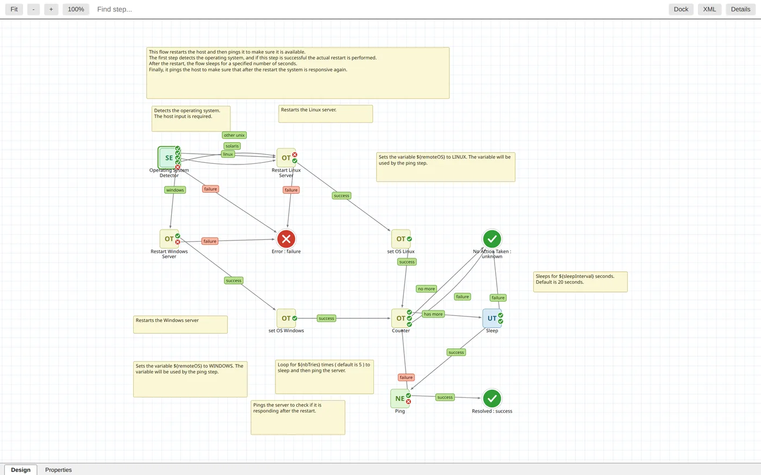The image size is (761, 475).
Task: Click the 'Sleeps for ${sleepInterval} seconds' note
Action: 581,282
